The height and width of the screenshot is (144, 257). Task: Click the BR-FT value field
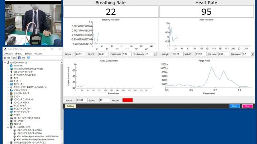(x=104, y=54)
